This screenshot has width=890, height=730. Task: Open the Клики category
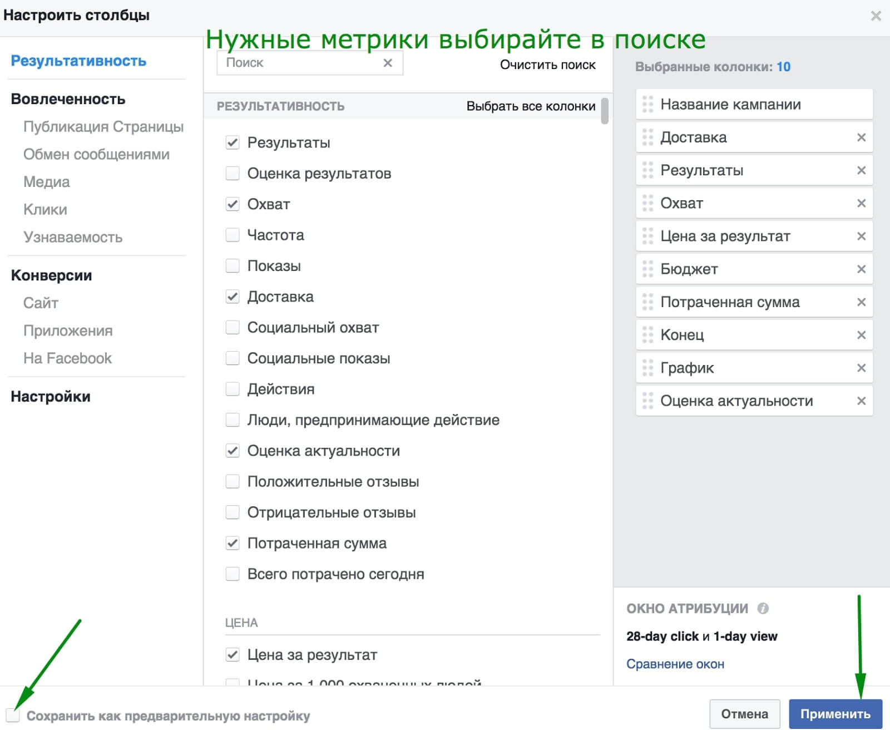(x=45, y=209)
